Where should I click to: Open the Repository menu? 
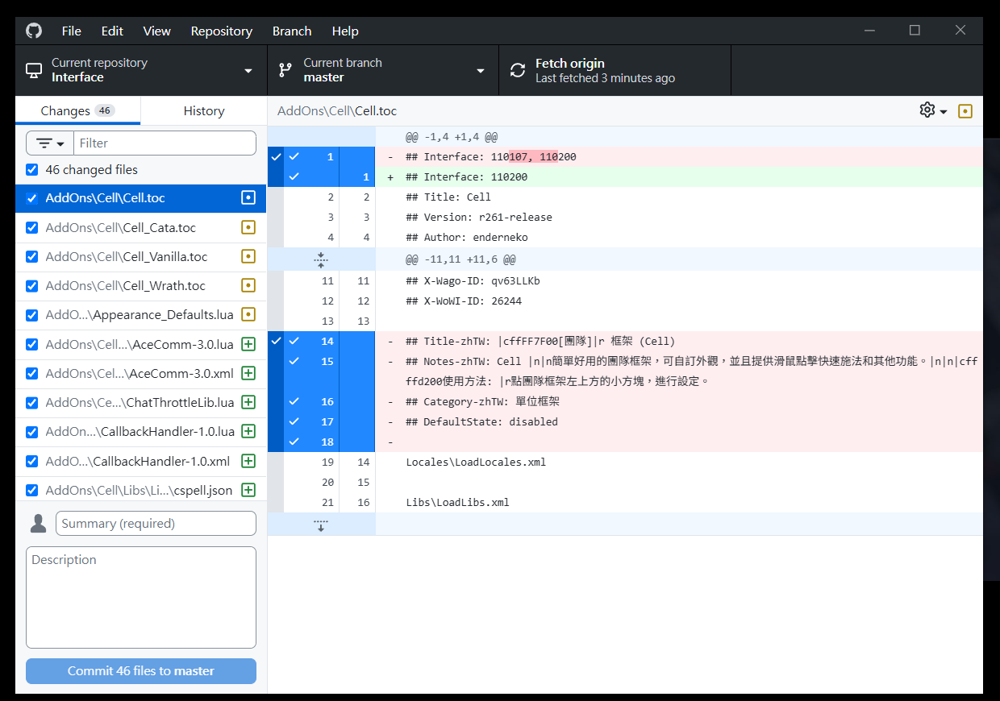pos(222,31)
